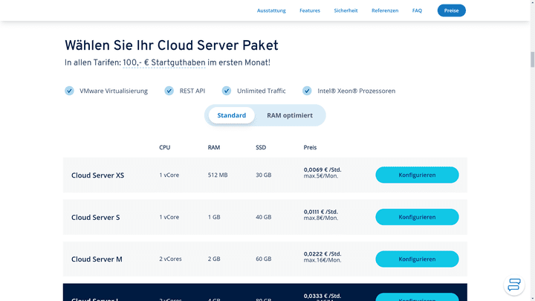Click the 60 GB SSD value

pos(264,259)
